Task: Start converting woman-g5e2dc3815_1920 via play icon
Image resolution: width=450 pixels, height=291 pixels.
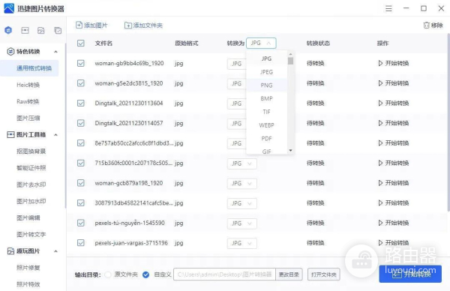Action: [x=380, y=83]
